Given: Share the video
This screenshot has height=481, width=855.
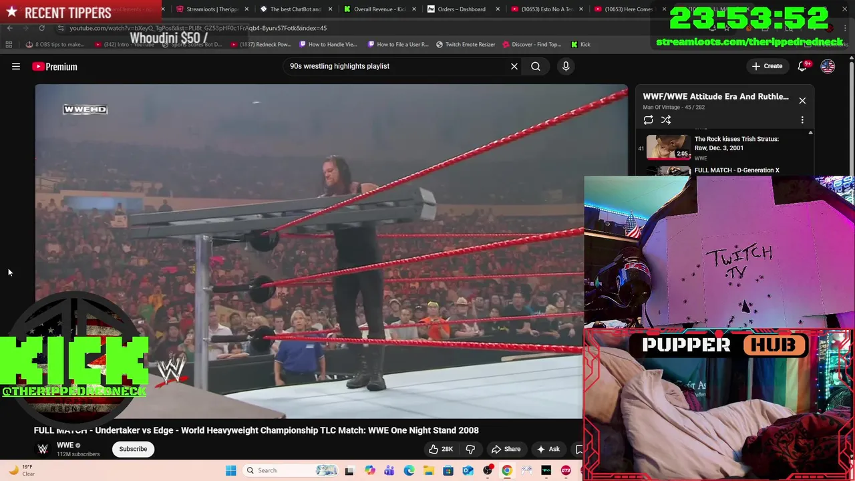Looking at the screenshot, I should click(506, 449).
